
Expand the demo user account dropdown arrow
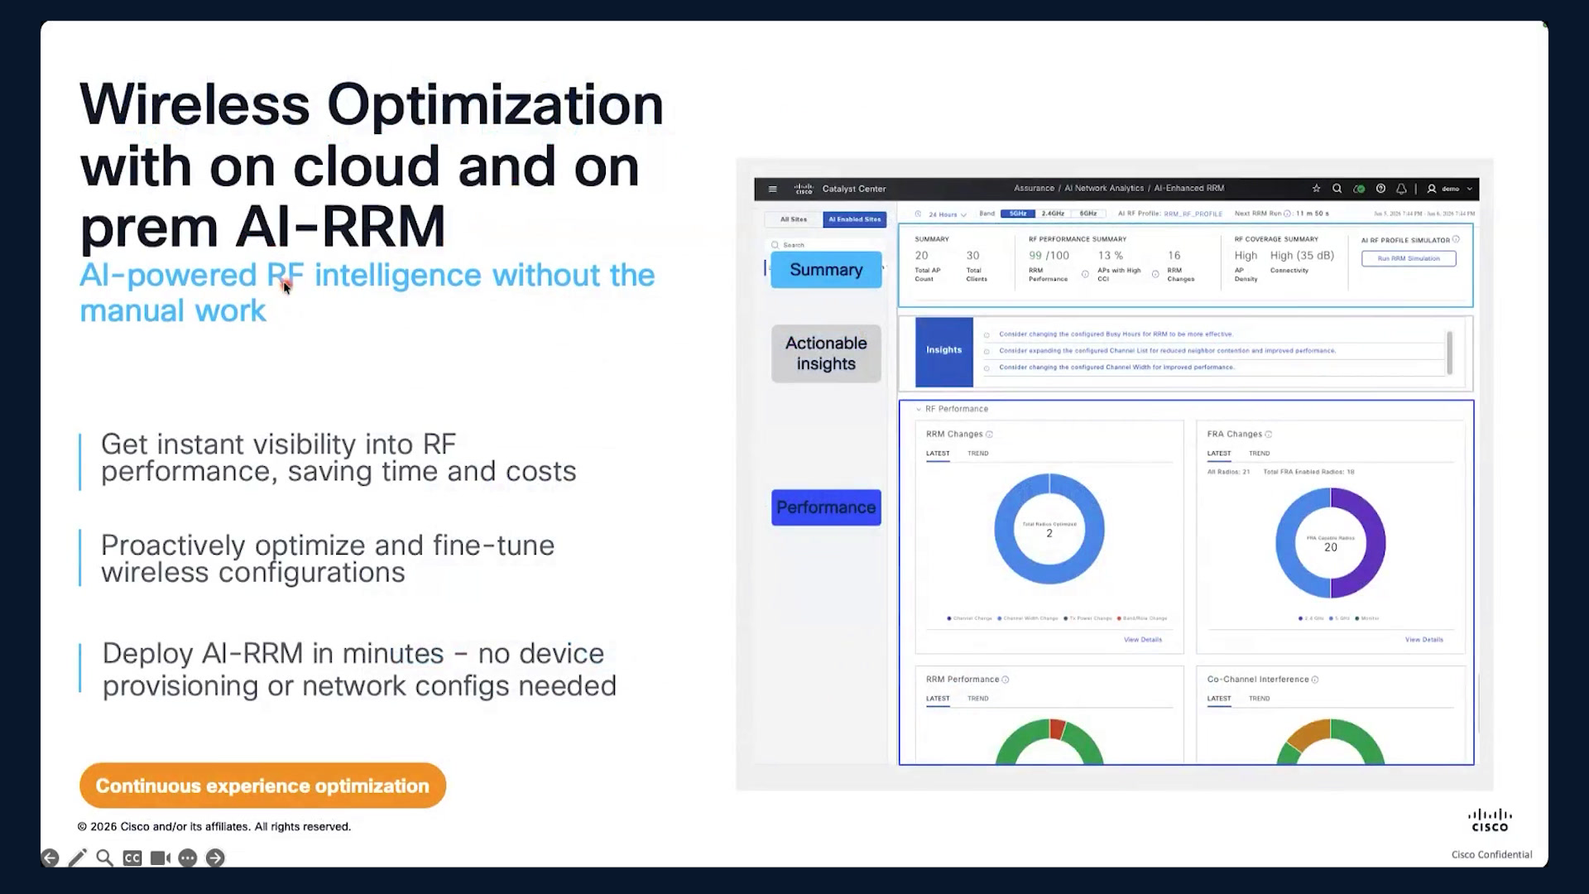point(1470,189)
